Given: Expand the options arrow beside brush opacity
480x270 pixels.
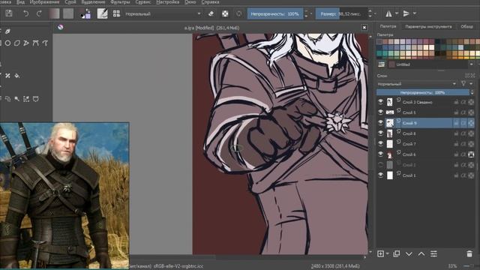Looking at the screenshot, I should (x=311, y=13).
